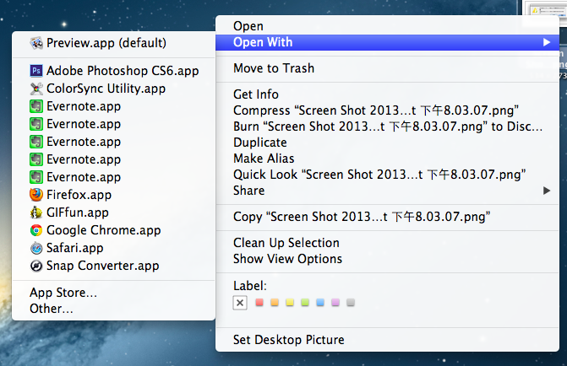Remove label with the X box
The width and height of the screenshot is (567, 366).
pos(240,303)
